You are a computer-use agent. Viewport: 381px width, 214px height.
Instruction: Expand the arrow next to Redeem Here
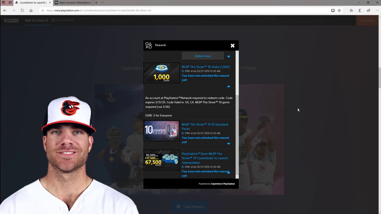coord(229,56)
